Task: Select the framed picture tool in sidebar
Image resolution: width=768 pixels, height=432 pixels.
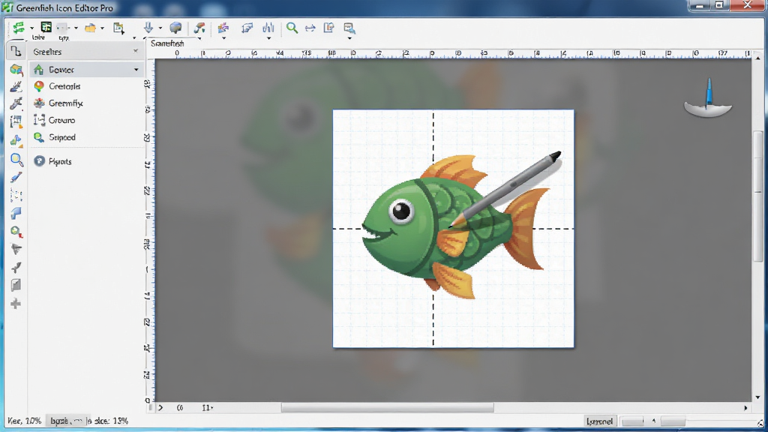Action: coord(16,121)
